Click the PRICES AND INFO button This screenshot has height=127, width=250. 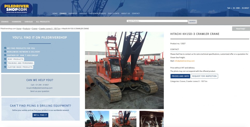[180, 76]
